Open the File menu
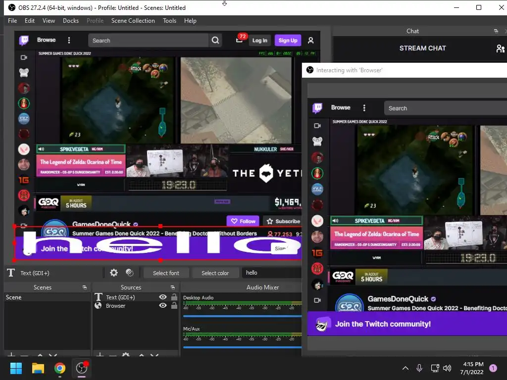 12,21
